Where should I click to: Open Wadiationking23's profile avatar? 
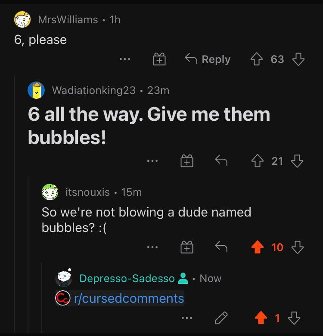tap(36, 90)
